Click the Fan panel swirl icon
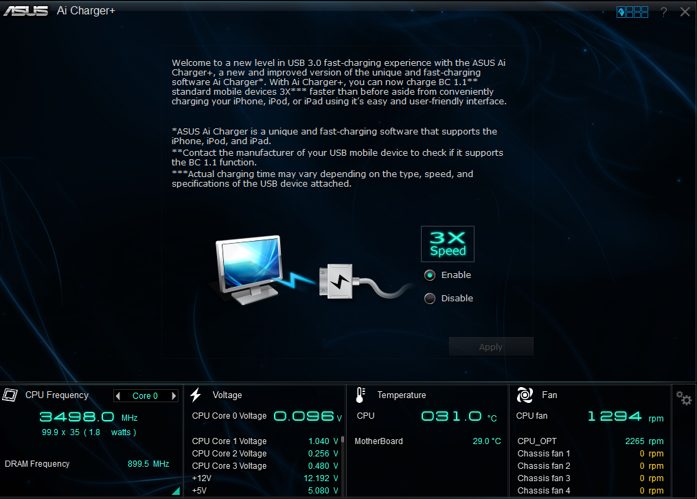697x499 pixels. (x=524, y=395)
